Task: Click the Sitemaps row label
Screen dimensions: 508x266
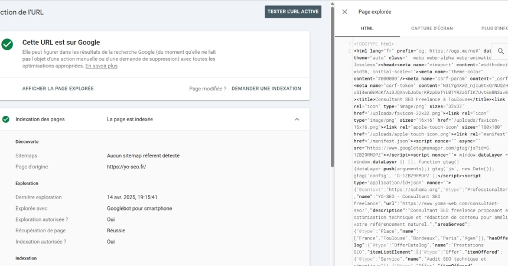Action: click(26, 155)
